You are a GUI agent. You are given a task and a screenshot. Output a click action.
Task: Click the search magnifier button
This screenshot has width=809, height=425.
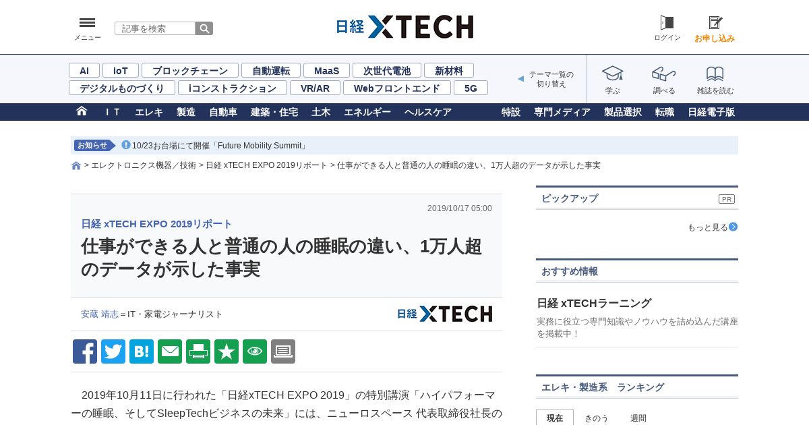pos(204,28)
